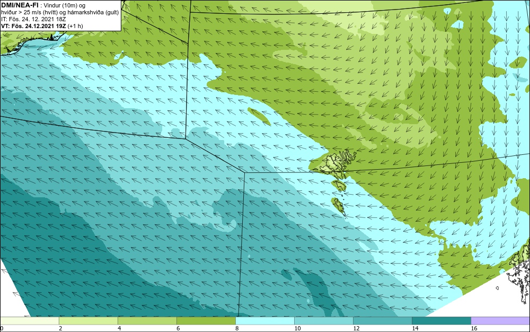Click the legend label "4"
530x332 pixels.
(x=119, y=328)
